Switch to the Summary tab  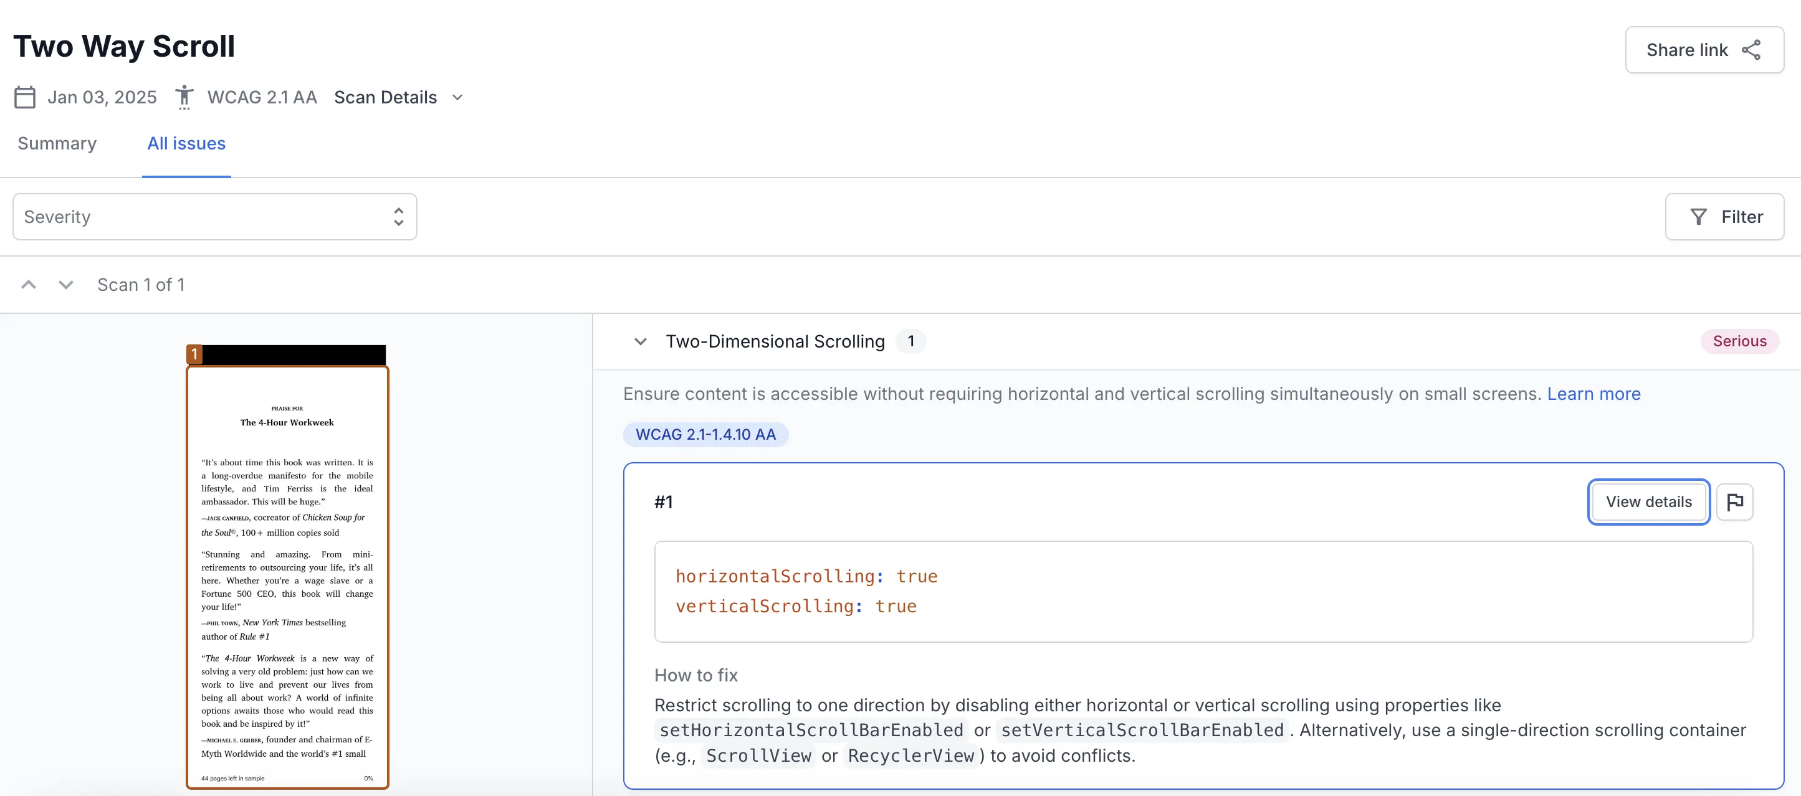57,143
